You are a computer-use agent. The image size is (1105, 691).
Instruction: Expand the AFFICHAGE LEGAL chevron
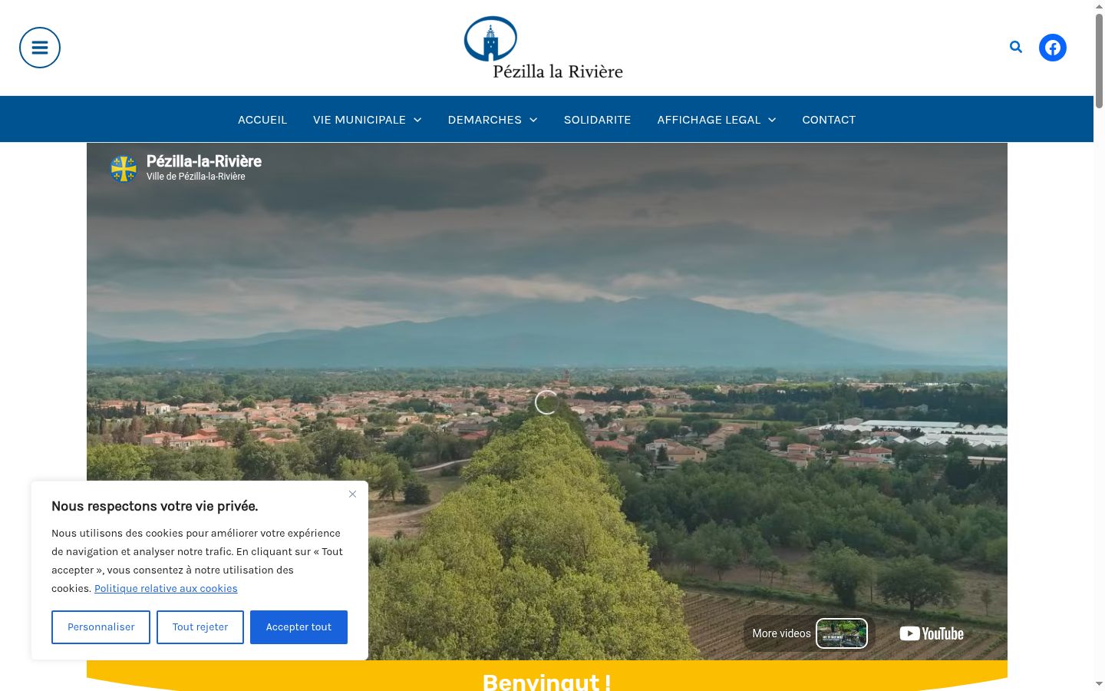(x=772, y=120)
